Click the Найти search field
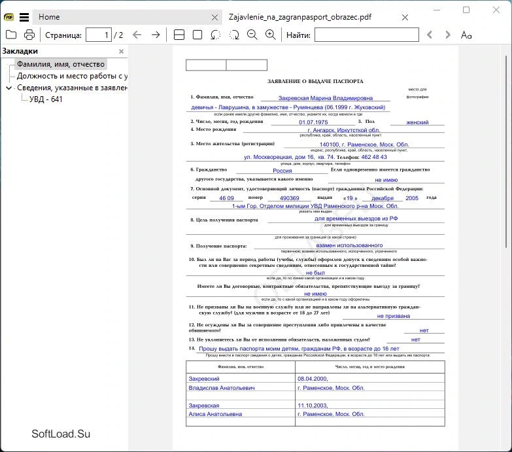 367,35
